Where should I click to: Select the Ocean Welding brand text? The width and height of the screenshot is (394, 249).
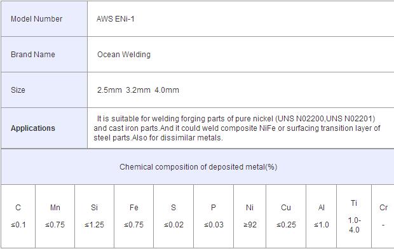pos(124,54)
